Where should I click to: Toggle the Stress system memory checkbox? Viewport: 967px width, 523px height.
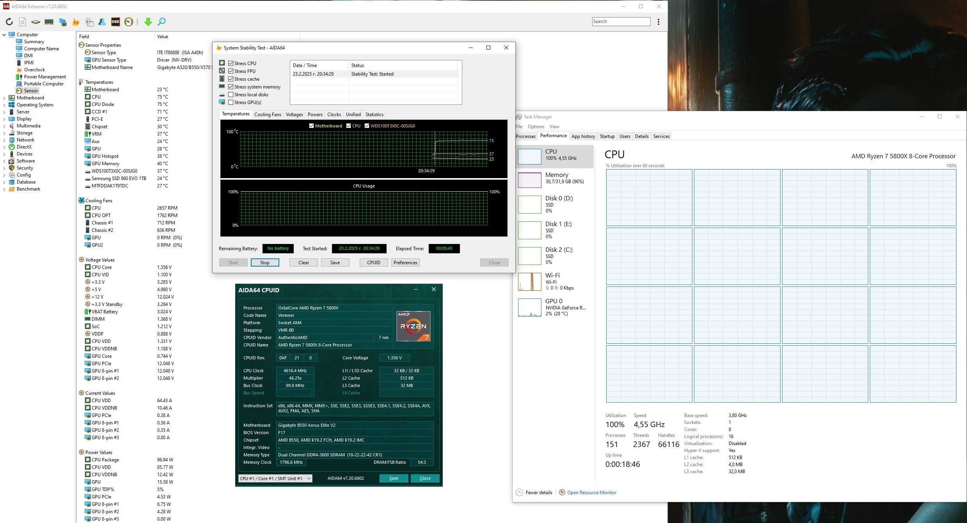click(231, 87)
